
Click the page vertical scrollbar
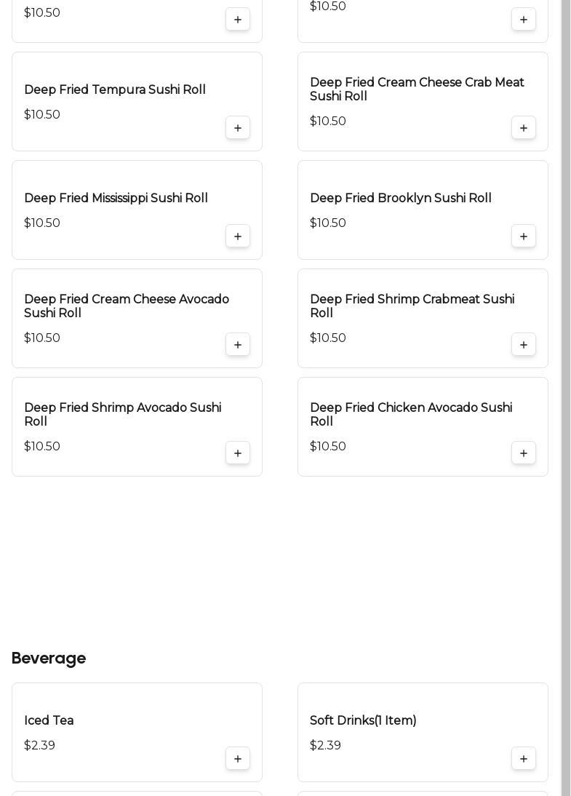pyautogui.click(x=566, y=364)
